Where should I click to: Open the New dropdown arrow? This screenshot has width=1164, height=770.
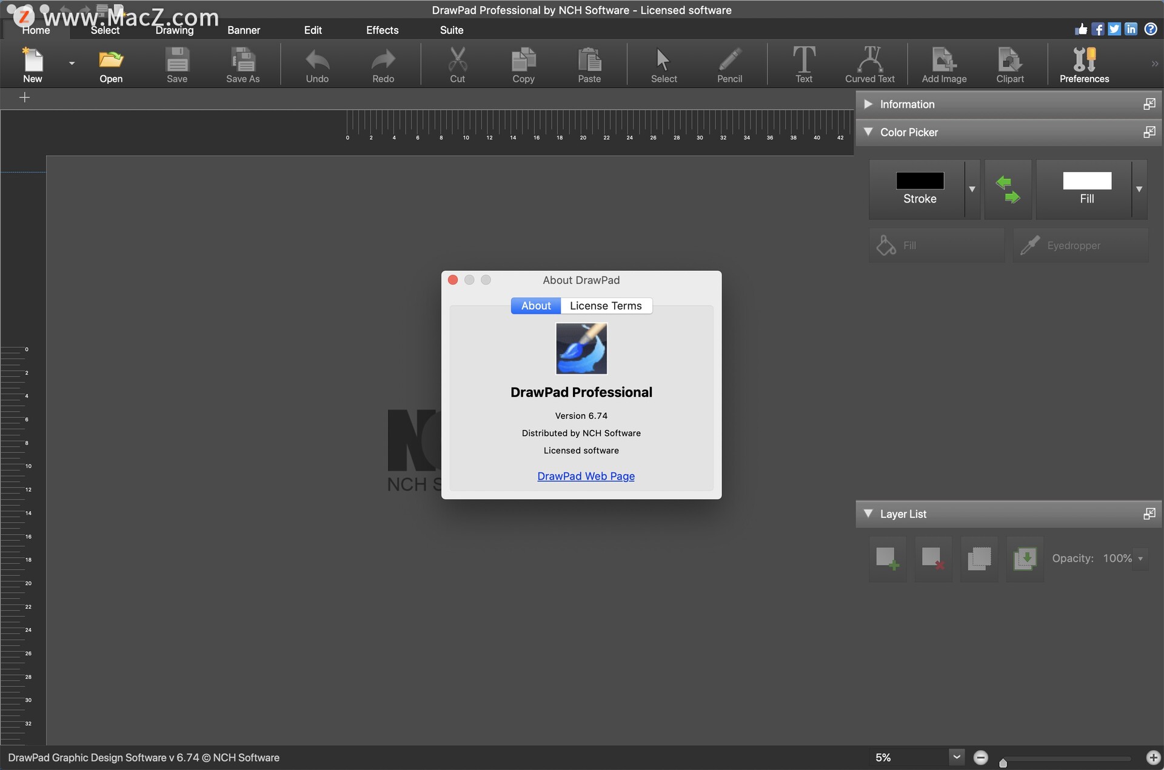coord(72,63)
